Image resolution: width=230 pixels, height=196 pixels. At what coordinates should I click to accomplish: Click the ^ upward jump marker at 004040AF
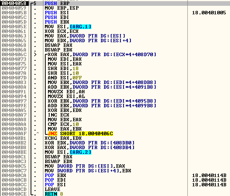tap(38, 133)
